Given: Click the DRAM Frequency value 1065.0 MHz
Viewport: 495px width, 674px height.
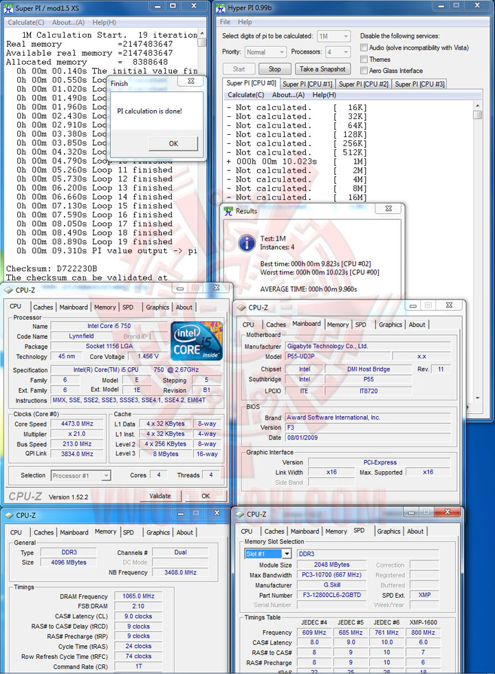Looking at the screenshot, I should coord(138,596).
